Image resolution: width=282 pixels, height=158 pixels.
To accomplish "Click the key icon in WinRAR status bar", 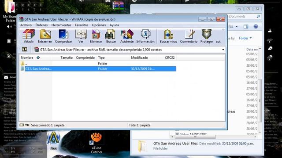I will [x=27, y=125].
